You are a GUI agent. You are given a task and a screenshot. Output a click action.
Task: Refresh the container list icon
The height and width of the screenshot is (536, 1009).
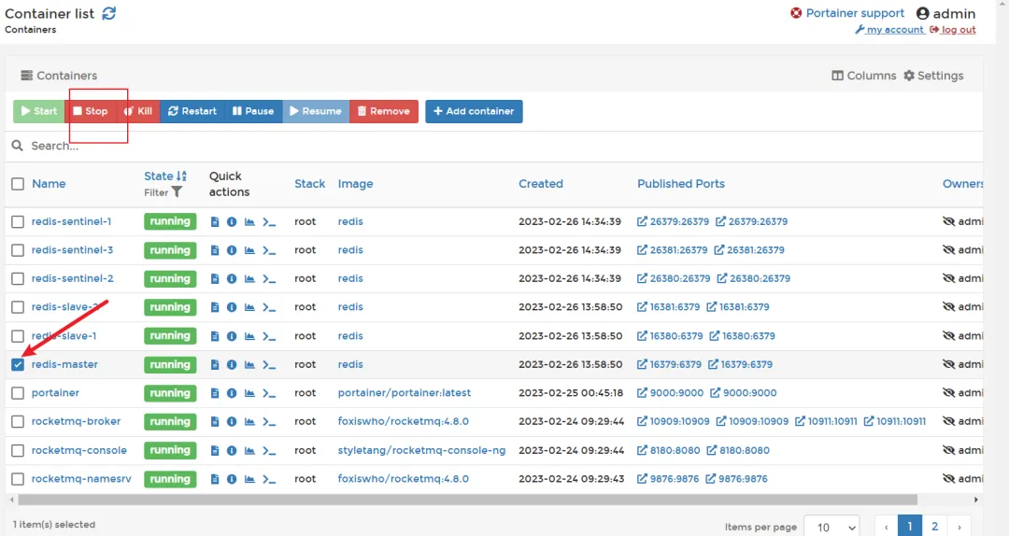click(109, 13)
